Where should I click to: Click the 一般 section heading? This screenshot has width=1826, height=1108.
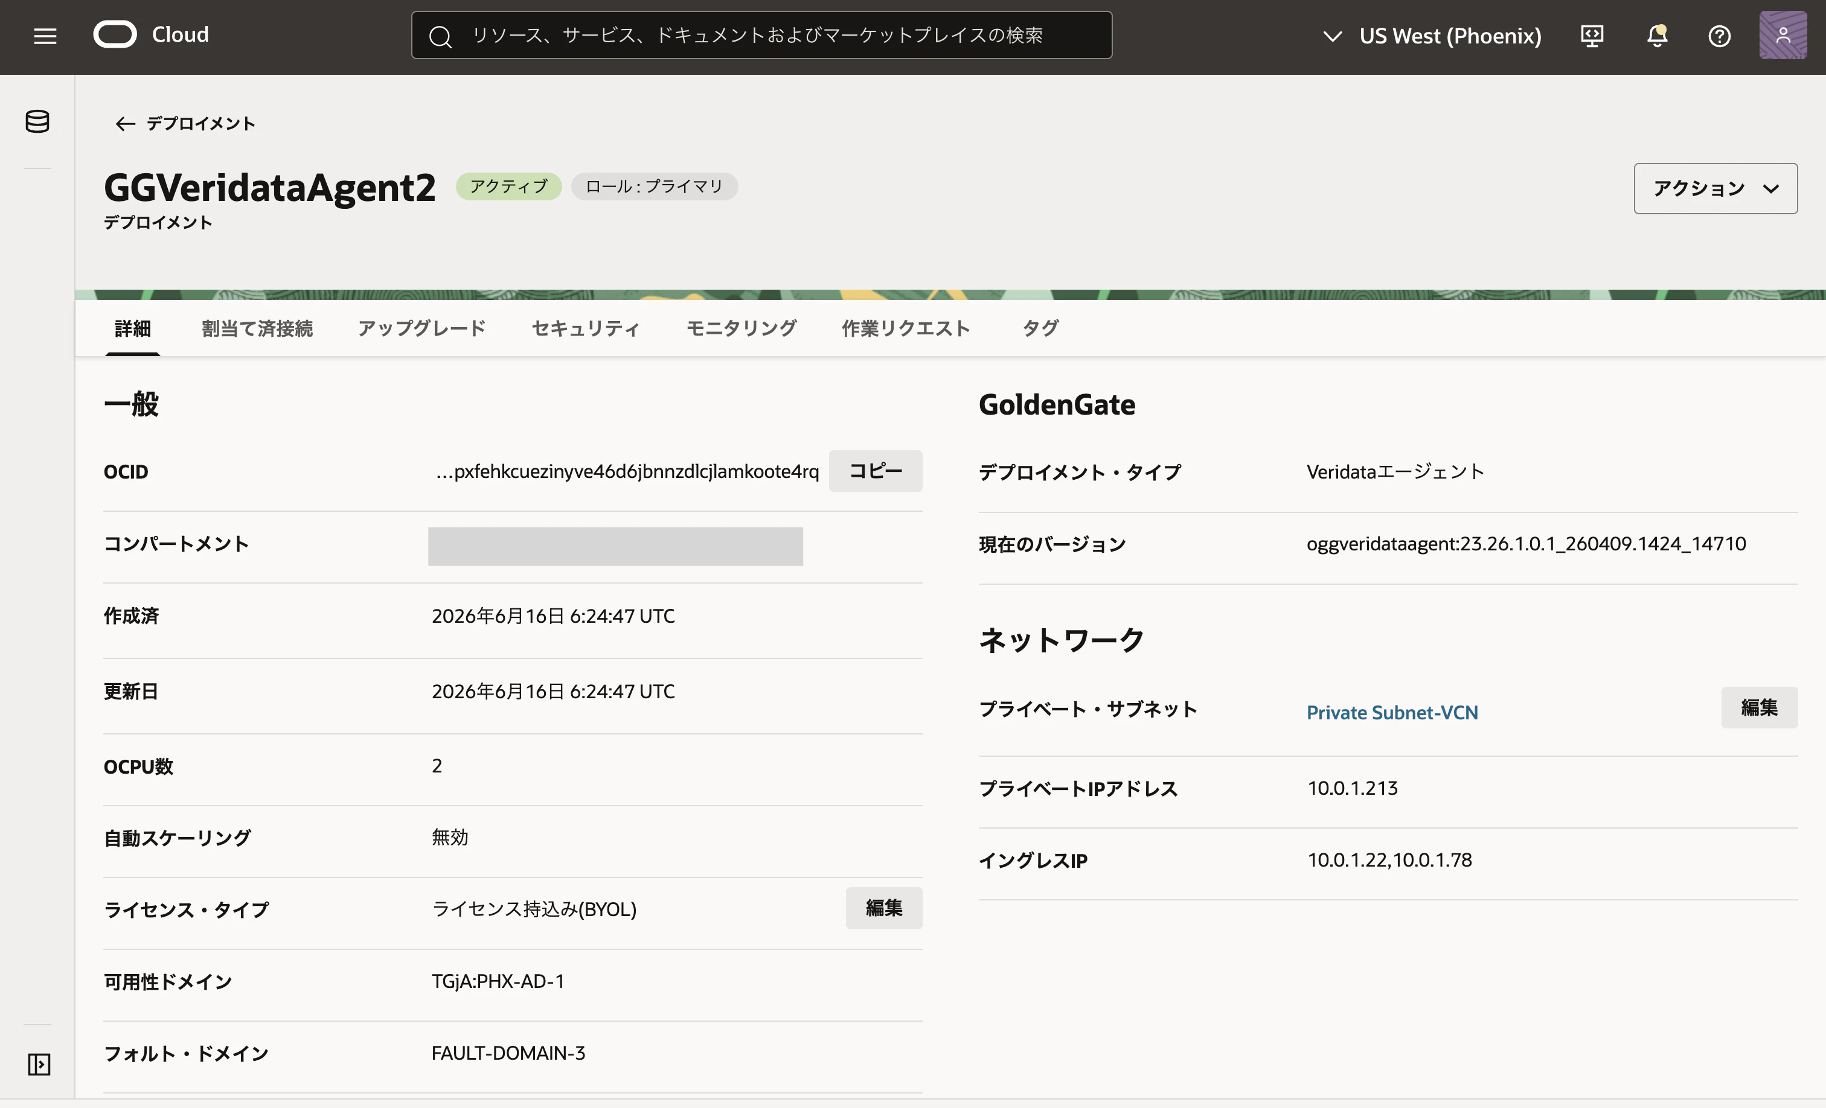coord(131,404)
